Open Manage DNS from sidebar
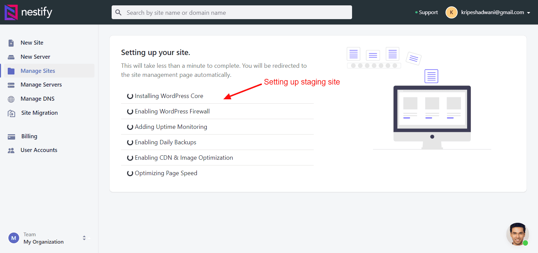538x253 pixels. click(x=37, y=99)
